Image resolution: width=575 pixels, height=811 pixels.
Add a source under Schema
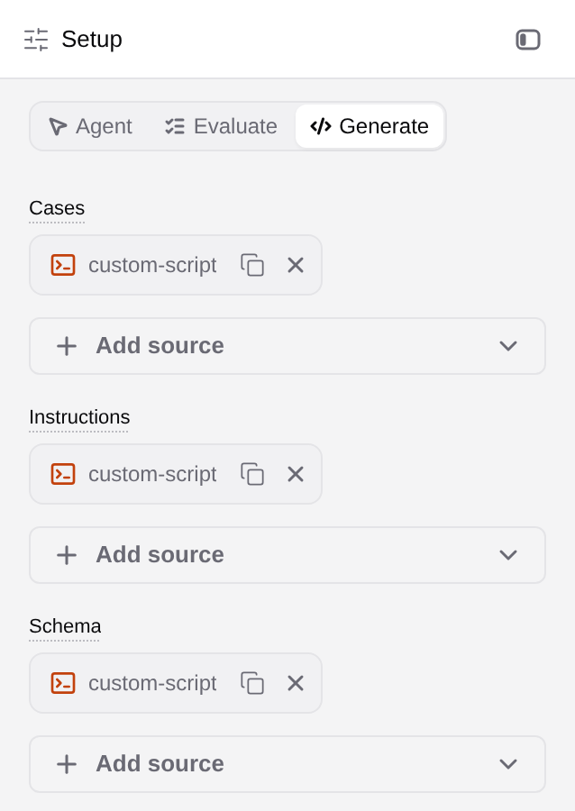coord(287,764)
